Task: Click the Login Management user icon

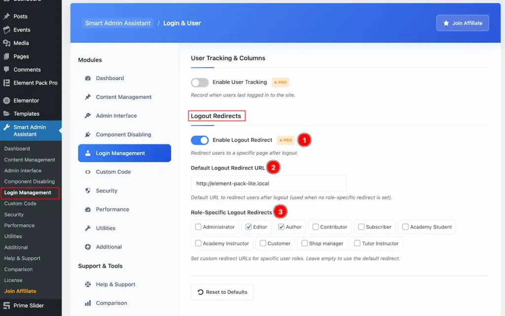Action: (88, 153)
